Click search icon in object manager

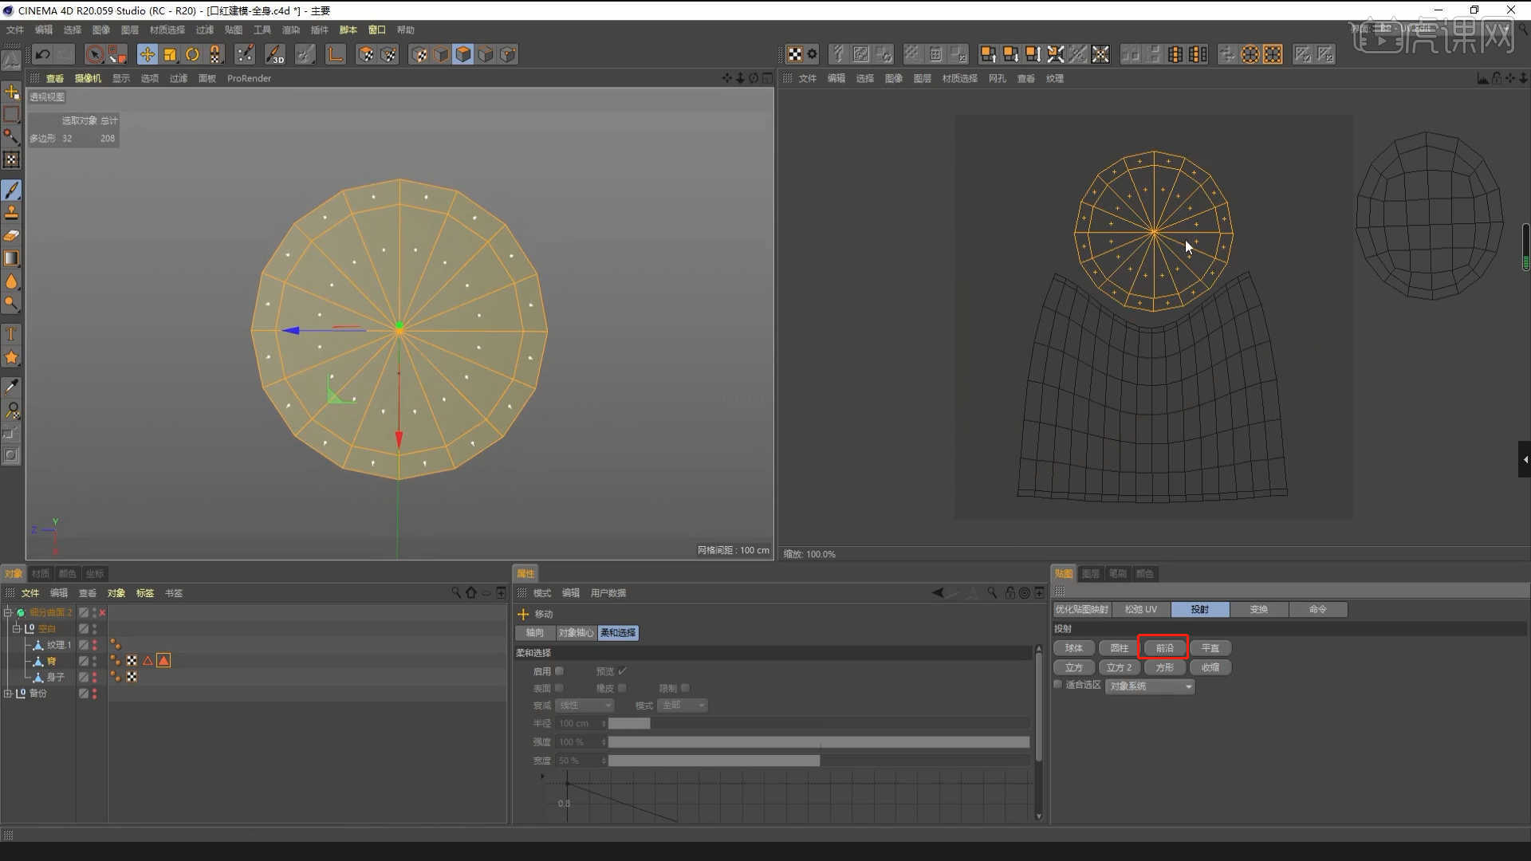tap(456, 592)
